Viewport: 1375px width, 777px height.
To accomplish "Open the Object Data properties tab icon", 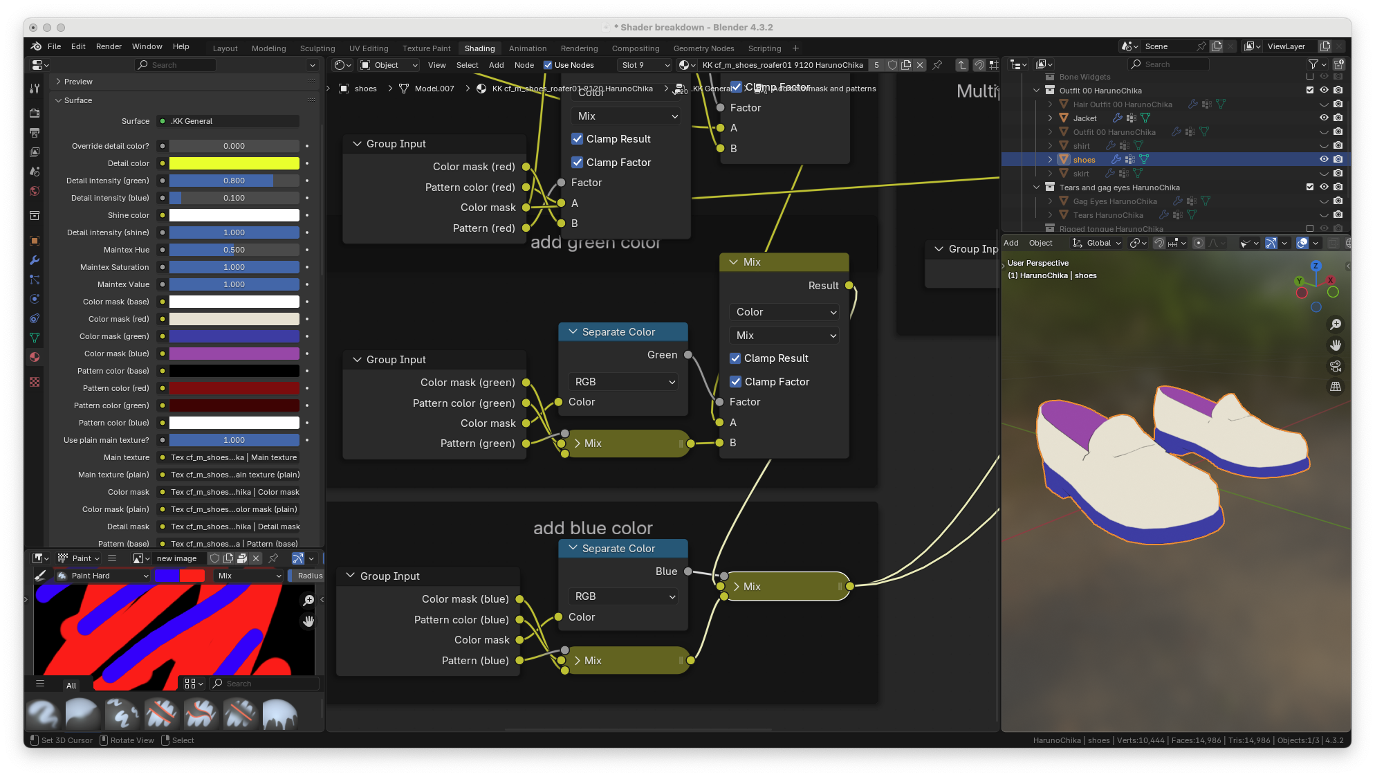I will pyautogui.click(x=35, y=338).
